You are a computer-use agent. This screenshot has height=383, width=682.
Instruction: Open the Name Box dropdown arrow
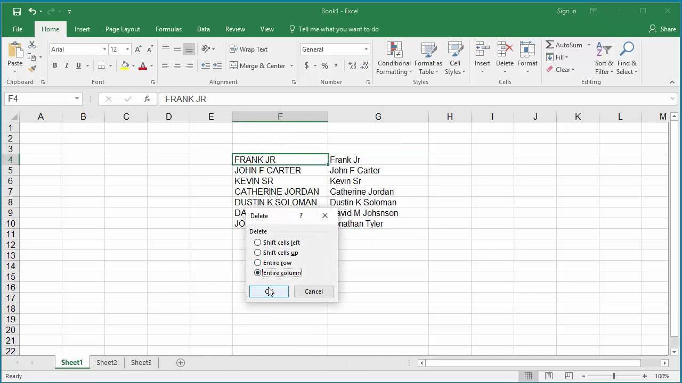pyautogui.click(x=77, y=99)
